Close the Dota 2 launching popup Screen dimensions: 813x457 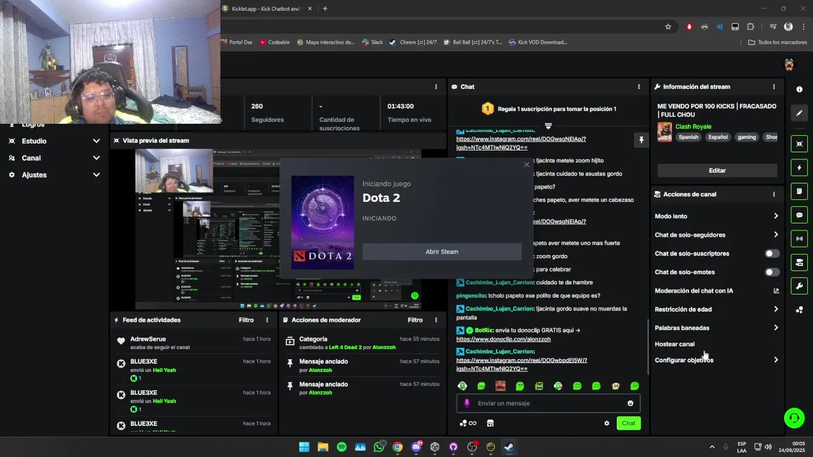tap(526, 165)
